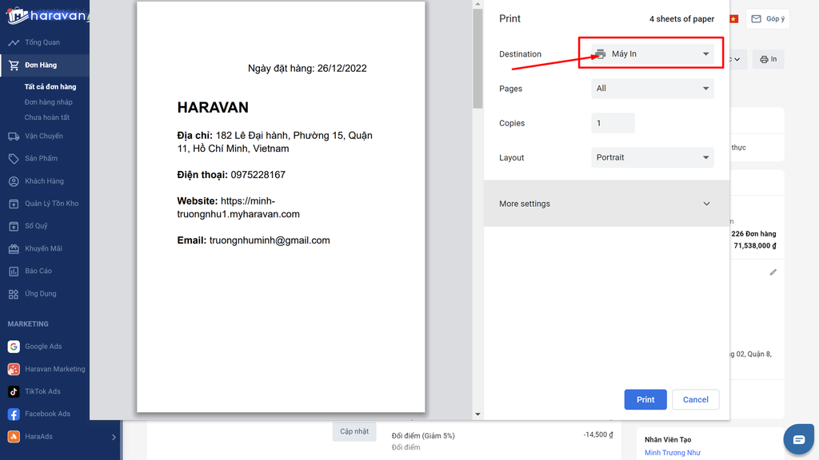Click the Facebook Ads icon

click(x=14, y=414)
